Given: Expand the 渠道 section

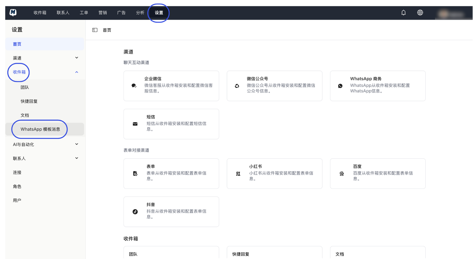Looking at the screenshot, I should click(77, 58).
